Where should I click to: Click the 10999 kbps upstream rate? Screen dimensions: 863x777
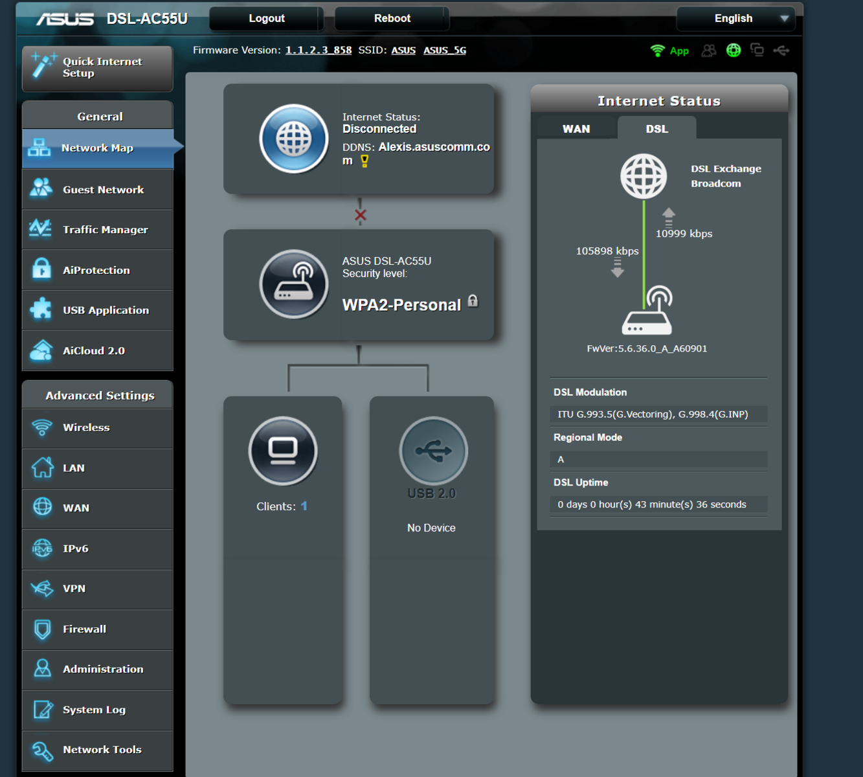(x=684, y=234)
